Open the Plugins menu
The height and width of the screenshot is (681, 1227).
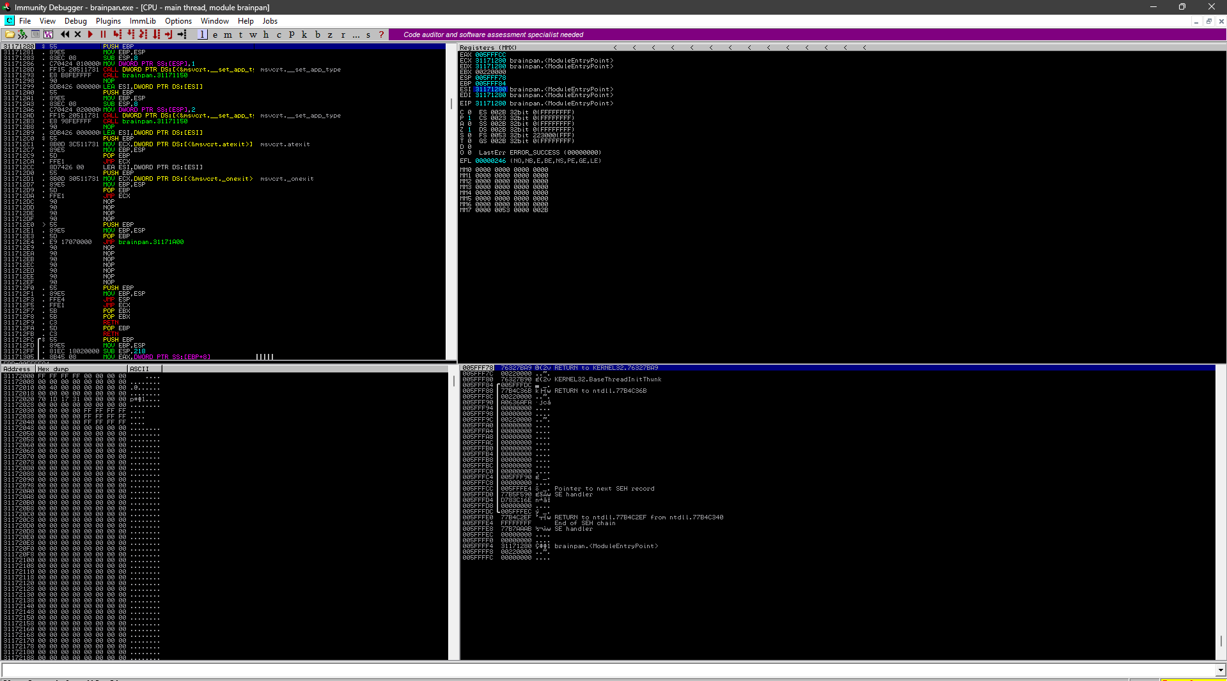click(108, 21)
